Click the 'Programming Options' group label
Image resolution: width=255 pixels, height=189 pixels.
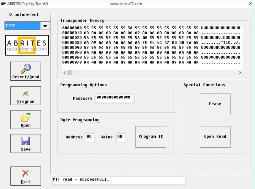83,85
